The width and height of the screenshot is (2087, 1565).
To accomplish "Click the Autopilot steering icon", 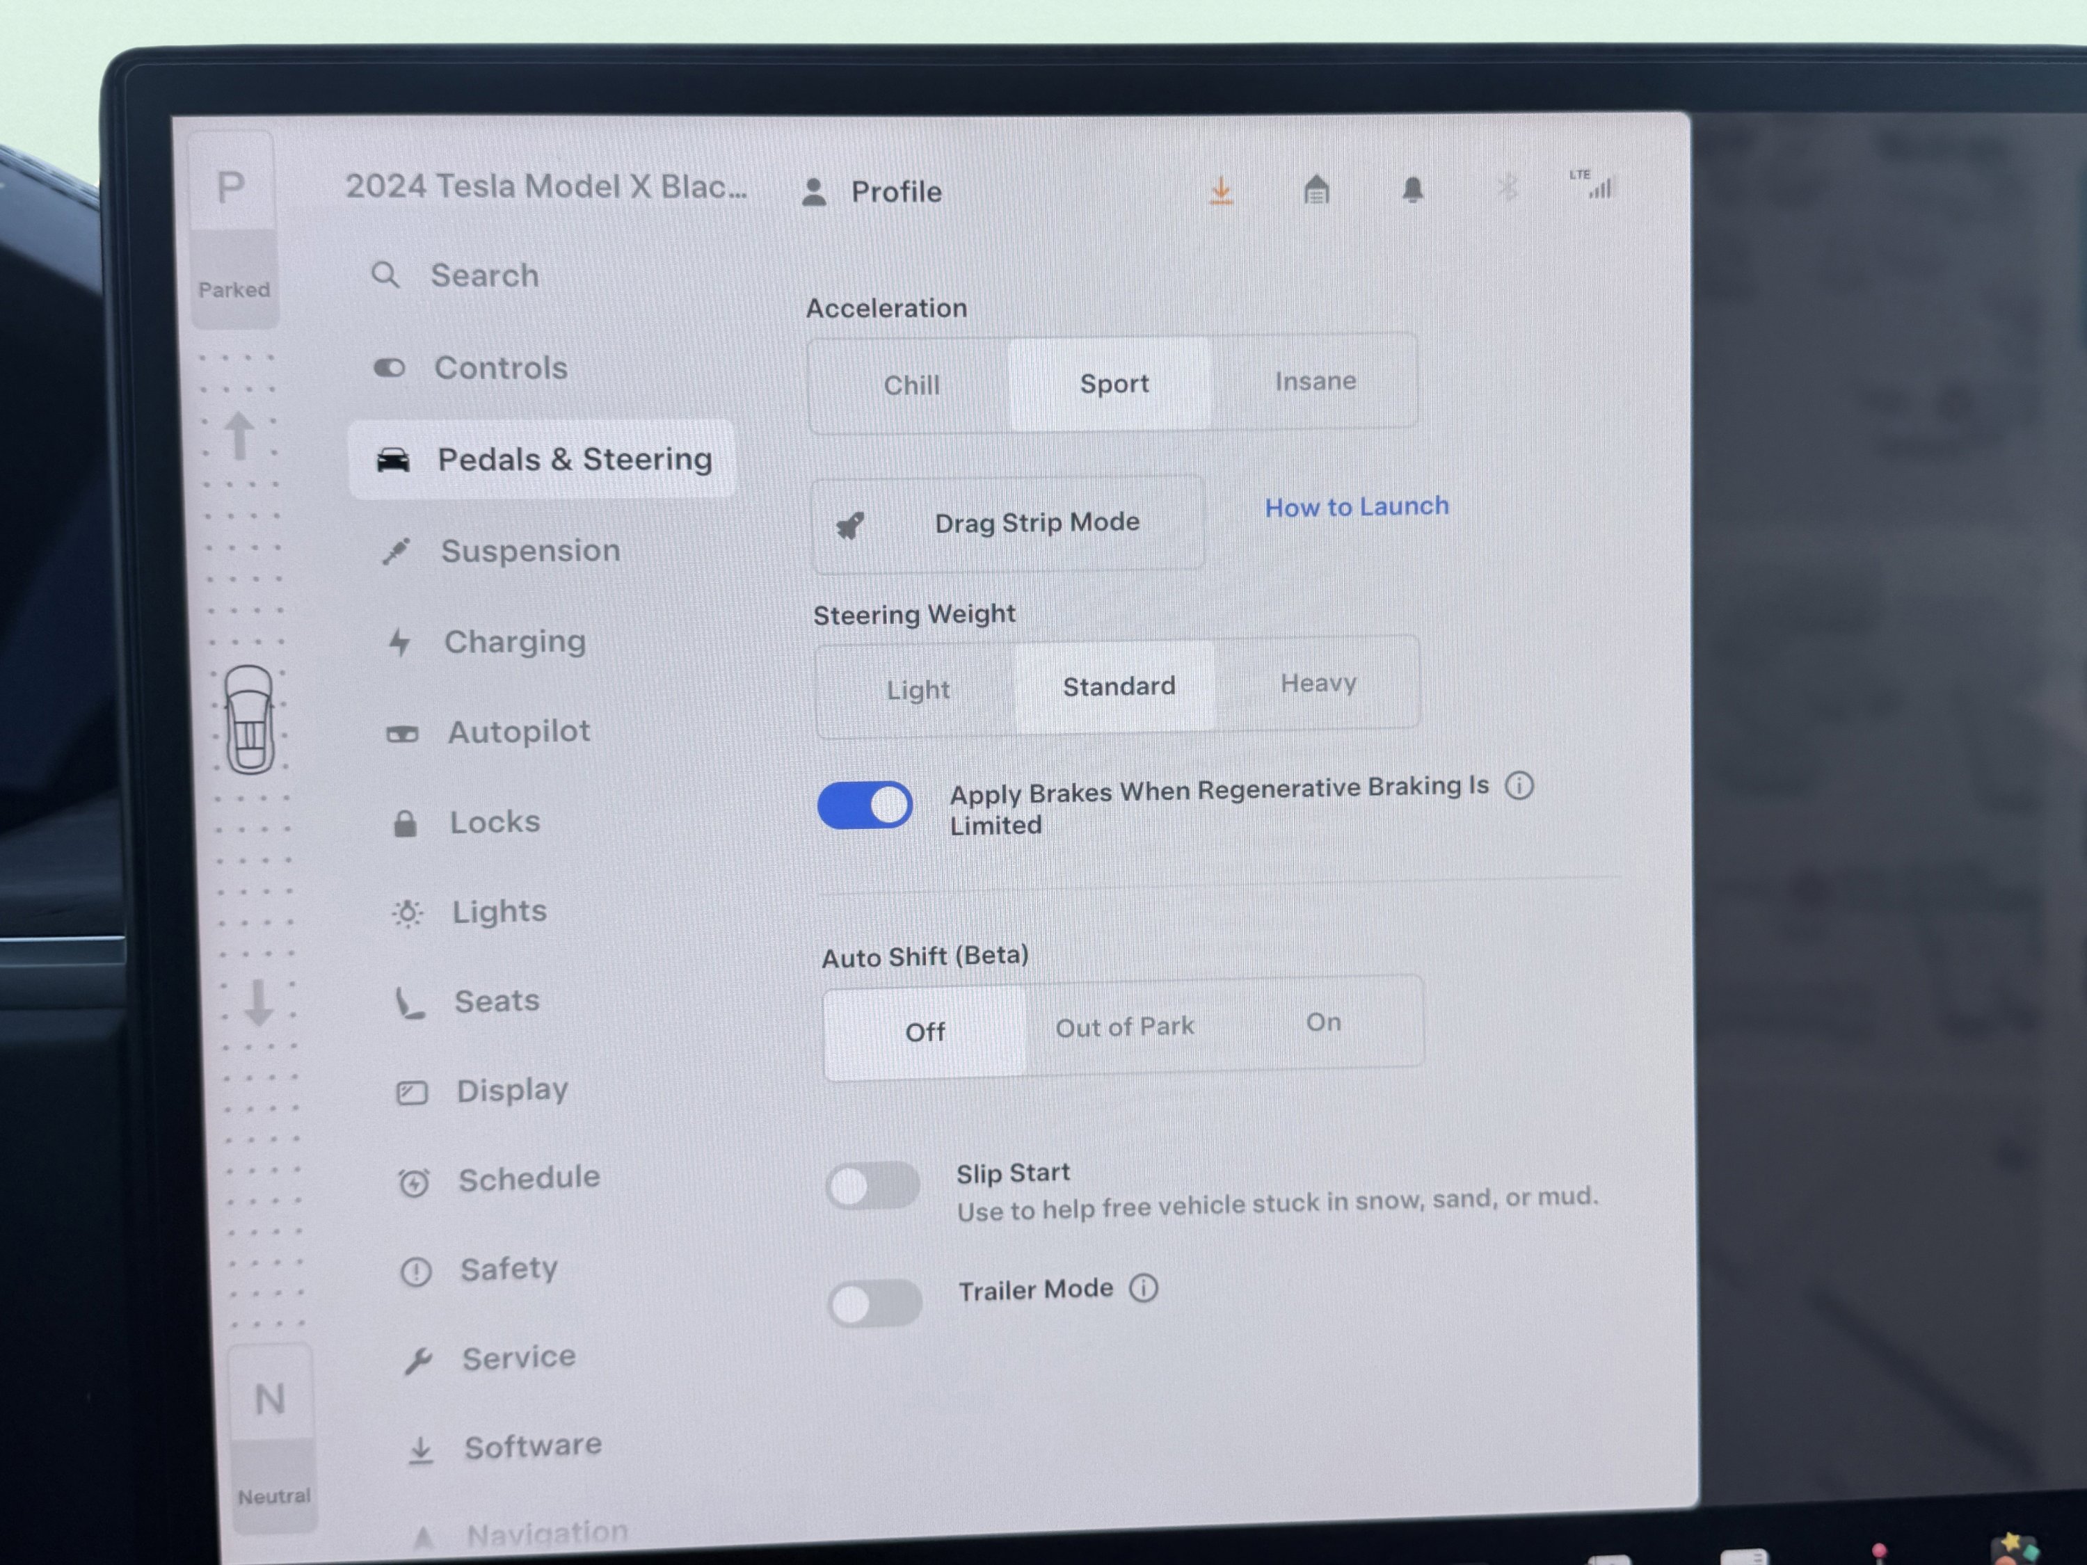I will click(403, 734).
